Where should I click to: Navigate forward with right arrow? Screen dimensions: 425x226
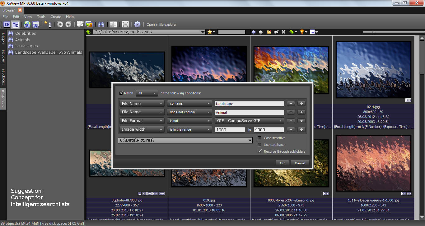coord(261,32)
